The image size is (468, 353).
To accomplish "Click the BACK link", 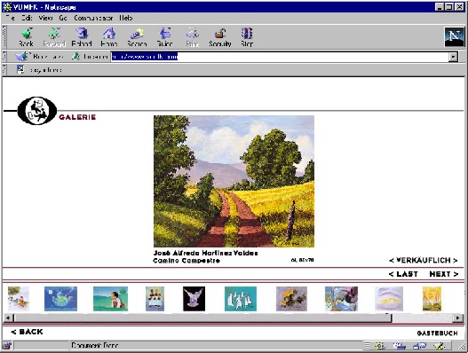I will [27, 332].
